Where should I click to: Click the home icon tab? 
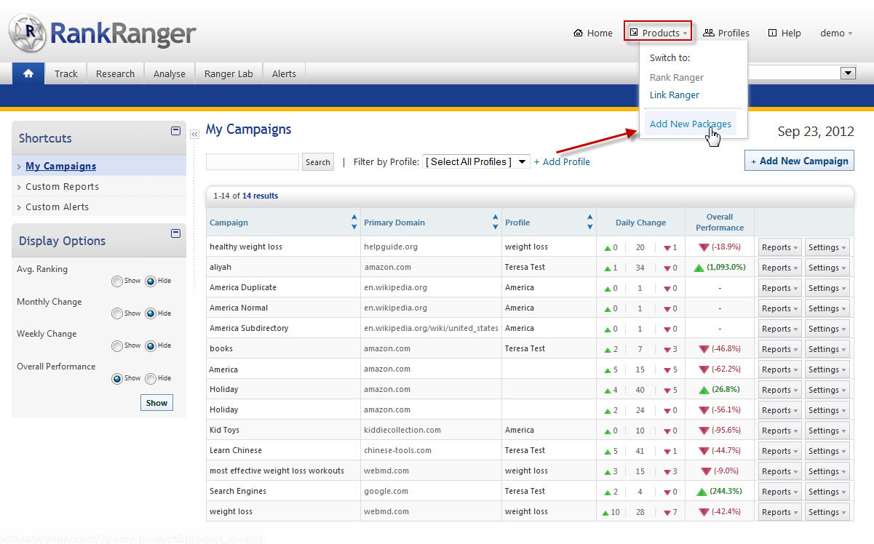[x=28, y=73]
